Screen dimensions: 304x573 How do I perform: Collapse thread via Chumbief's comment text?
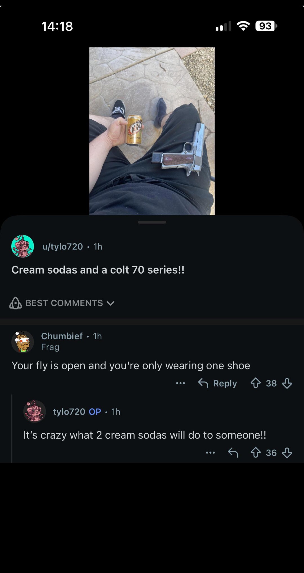click(x=131, y=366)
